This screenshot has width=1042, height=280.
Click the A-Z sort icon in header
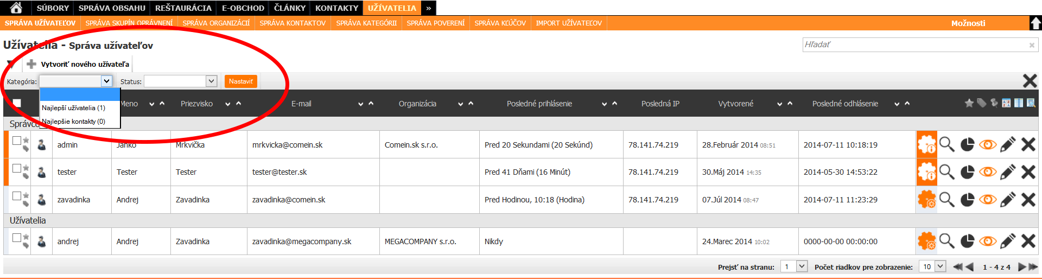click(1006, 103)
